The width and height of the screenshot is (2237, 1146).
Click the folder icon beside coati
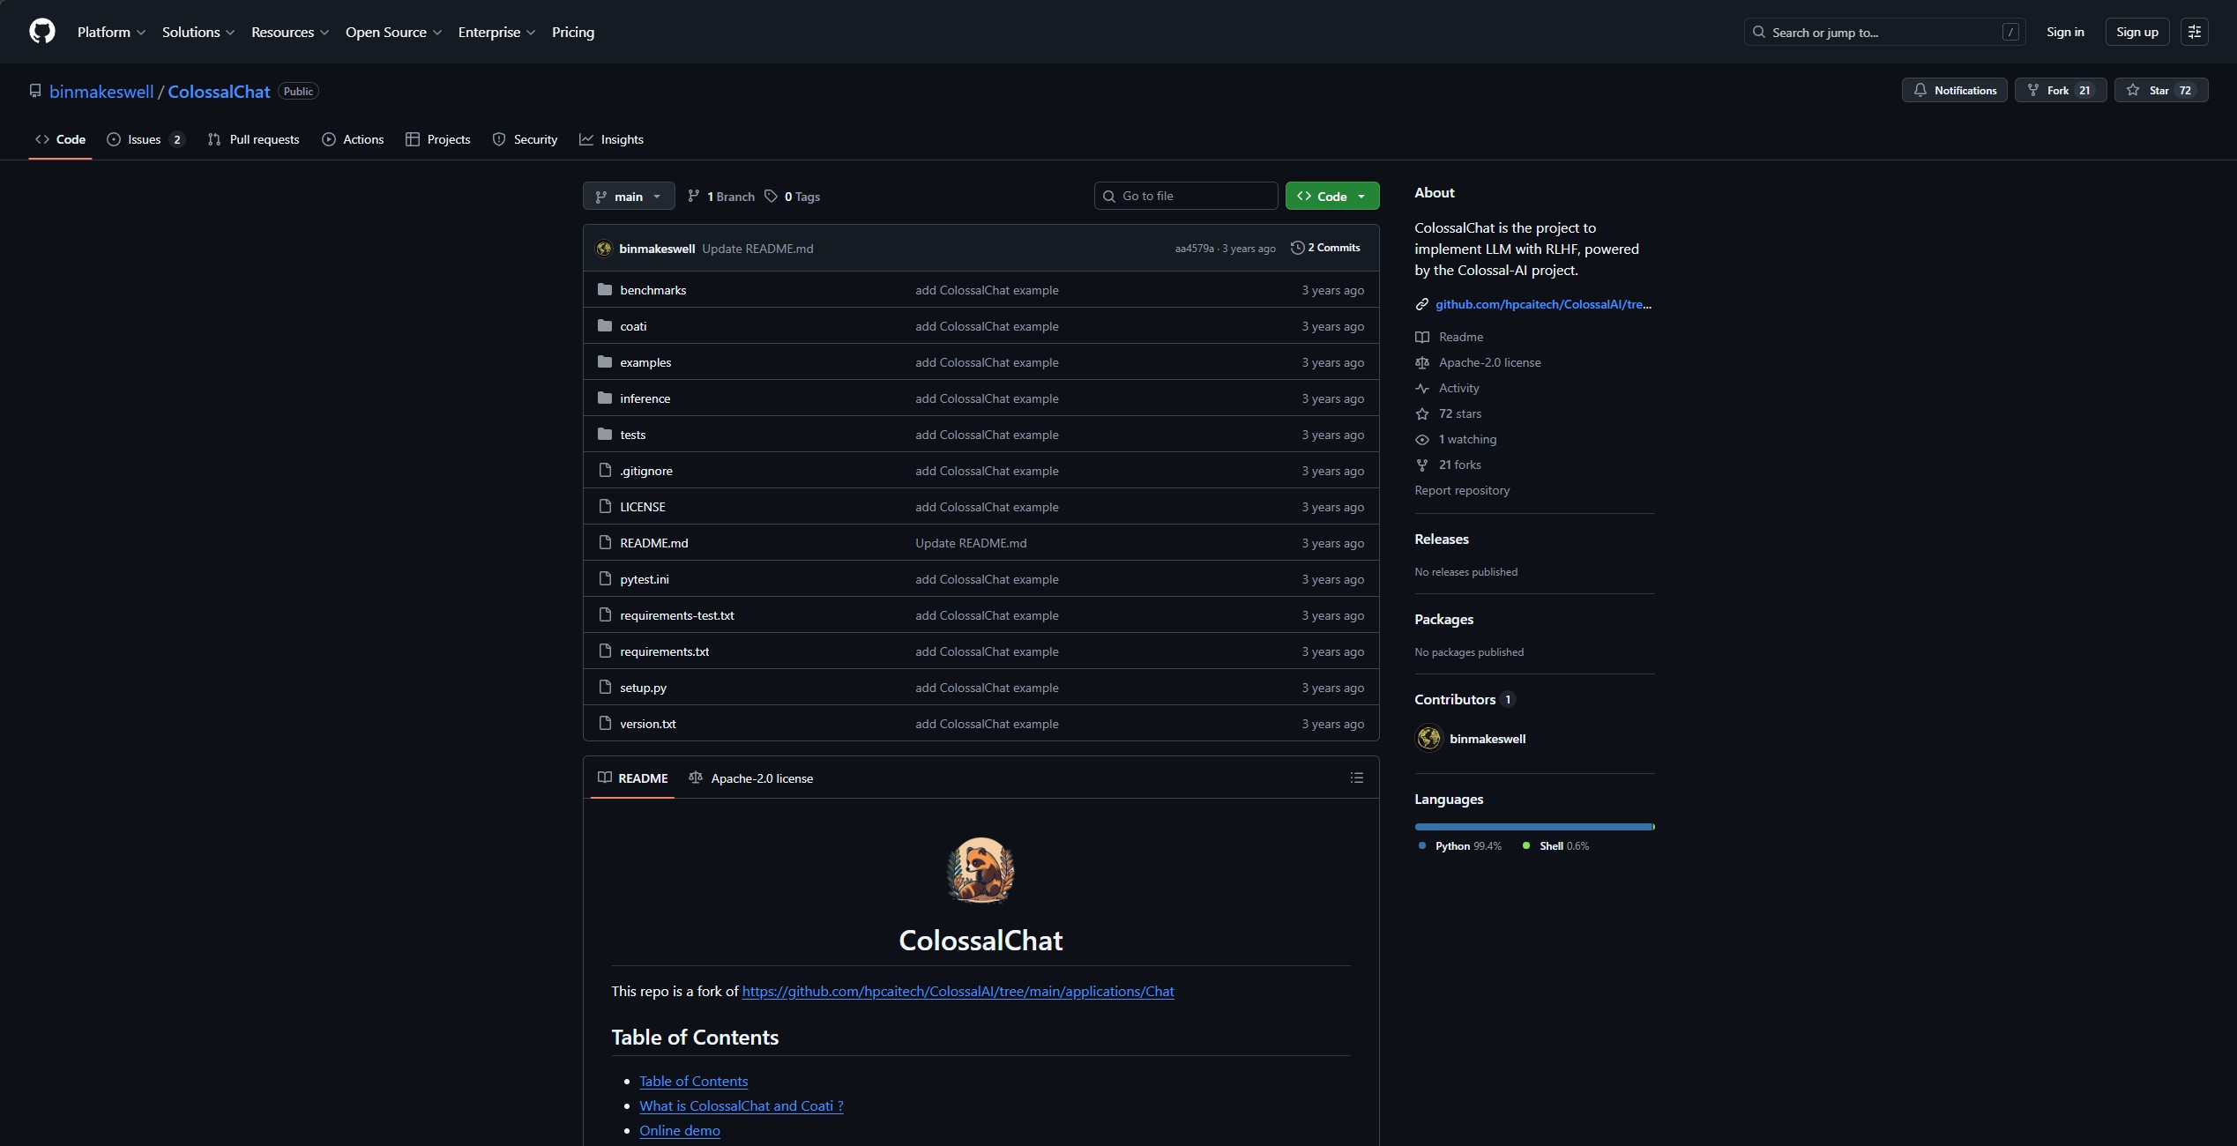(605, 326)
